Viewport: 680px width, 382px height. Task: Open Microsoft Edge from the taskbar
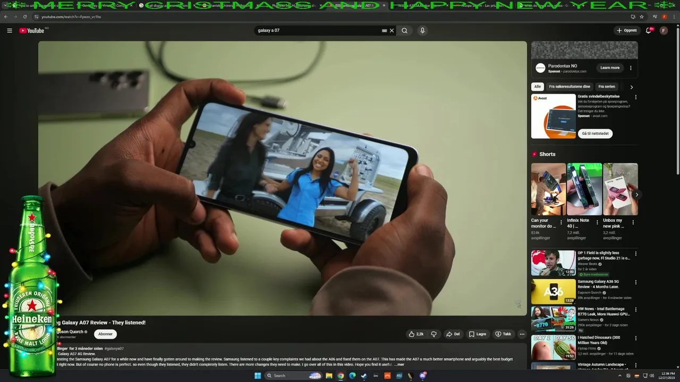[352, 376]
